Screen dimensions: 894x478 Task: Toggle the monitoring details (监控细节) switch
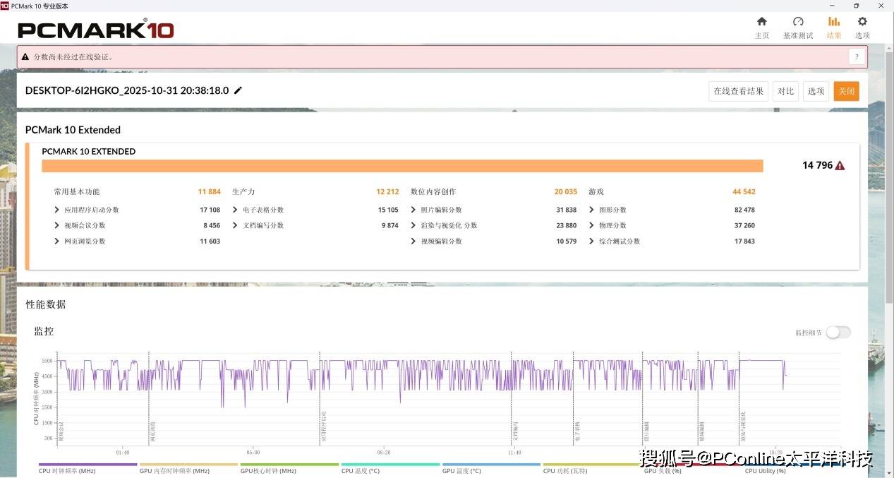pyautogui.click(x=838, y=332)
